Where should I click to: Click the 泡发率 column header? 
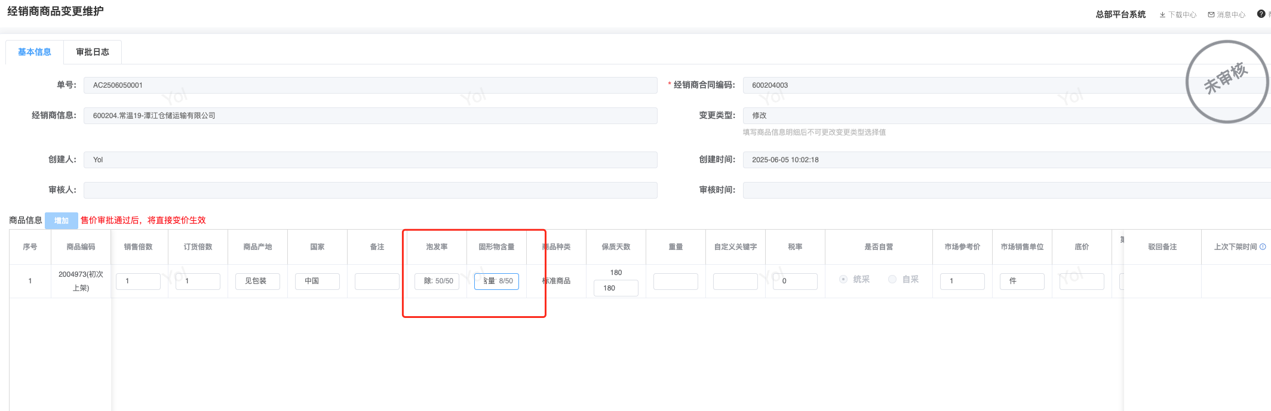[x=437, y=247]
